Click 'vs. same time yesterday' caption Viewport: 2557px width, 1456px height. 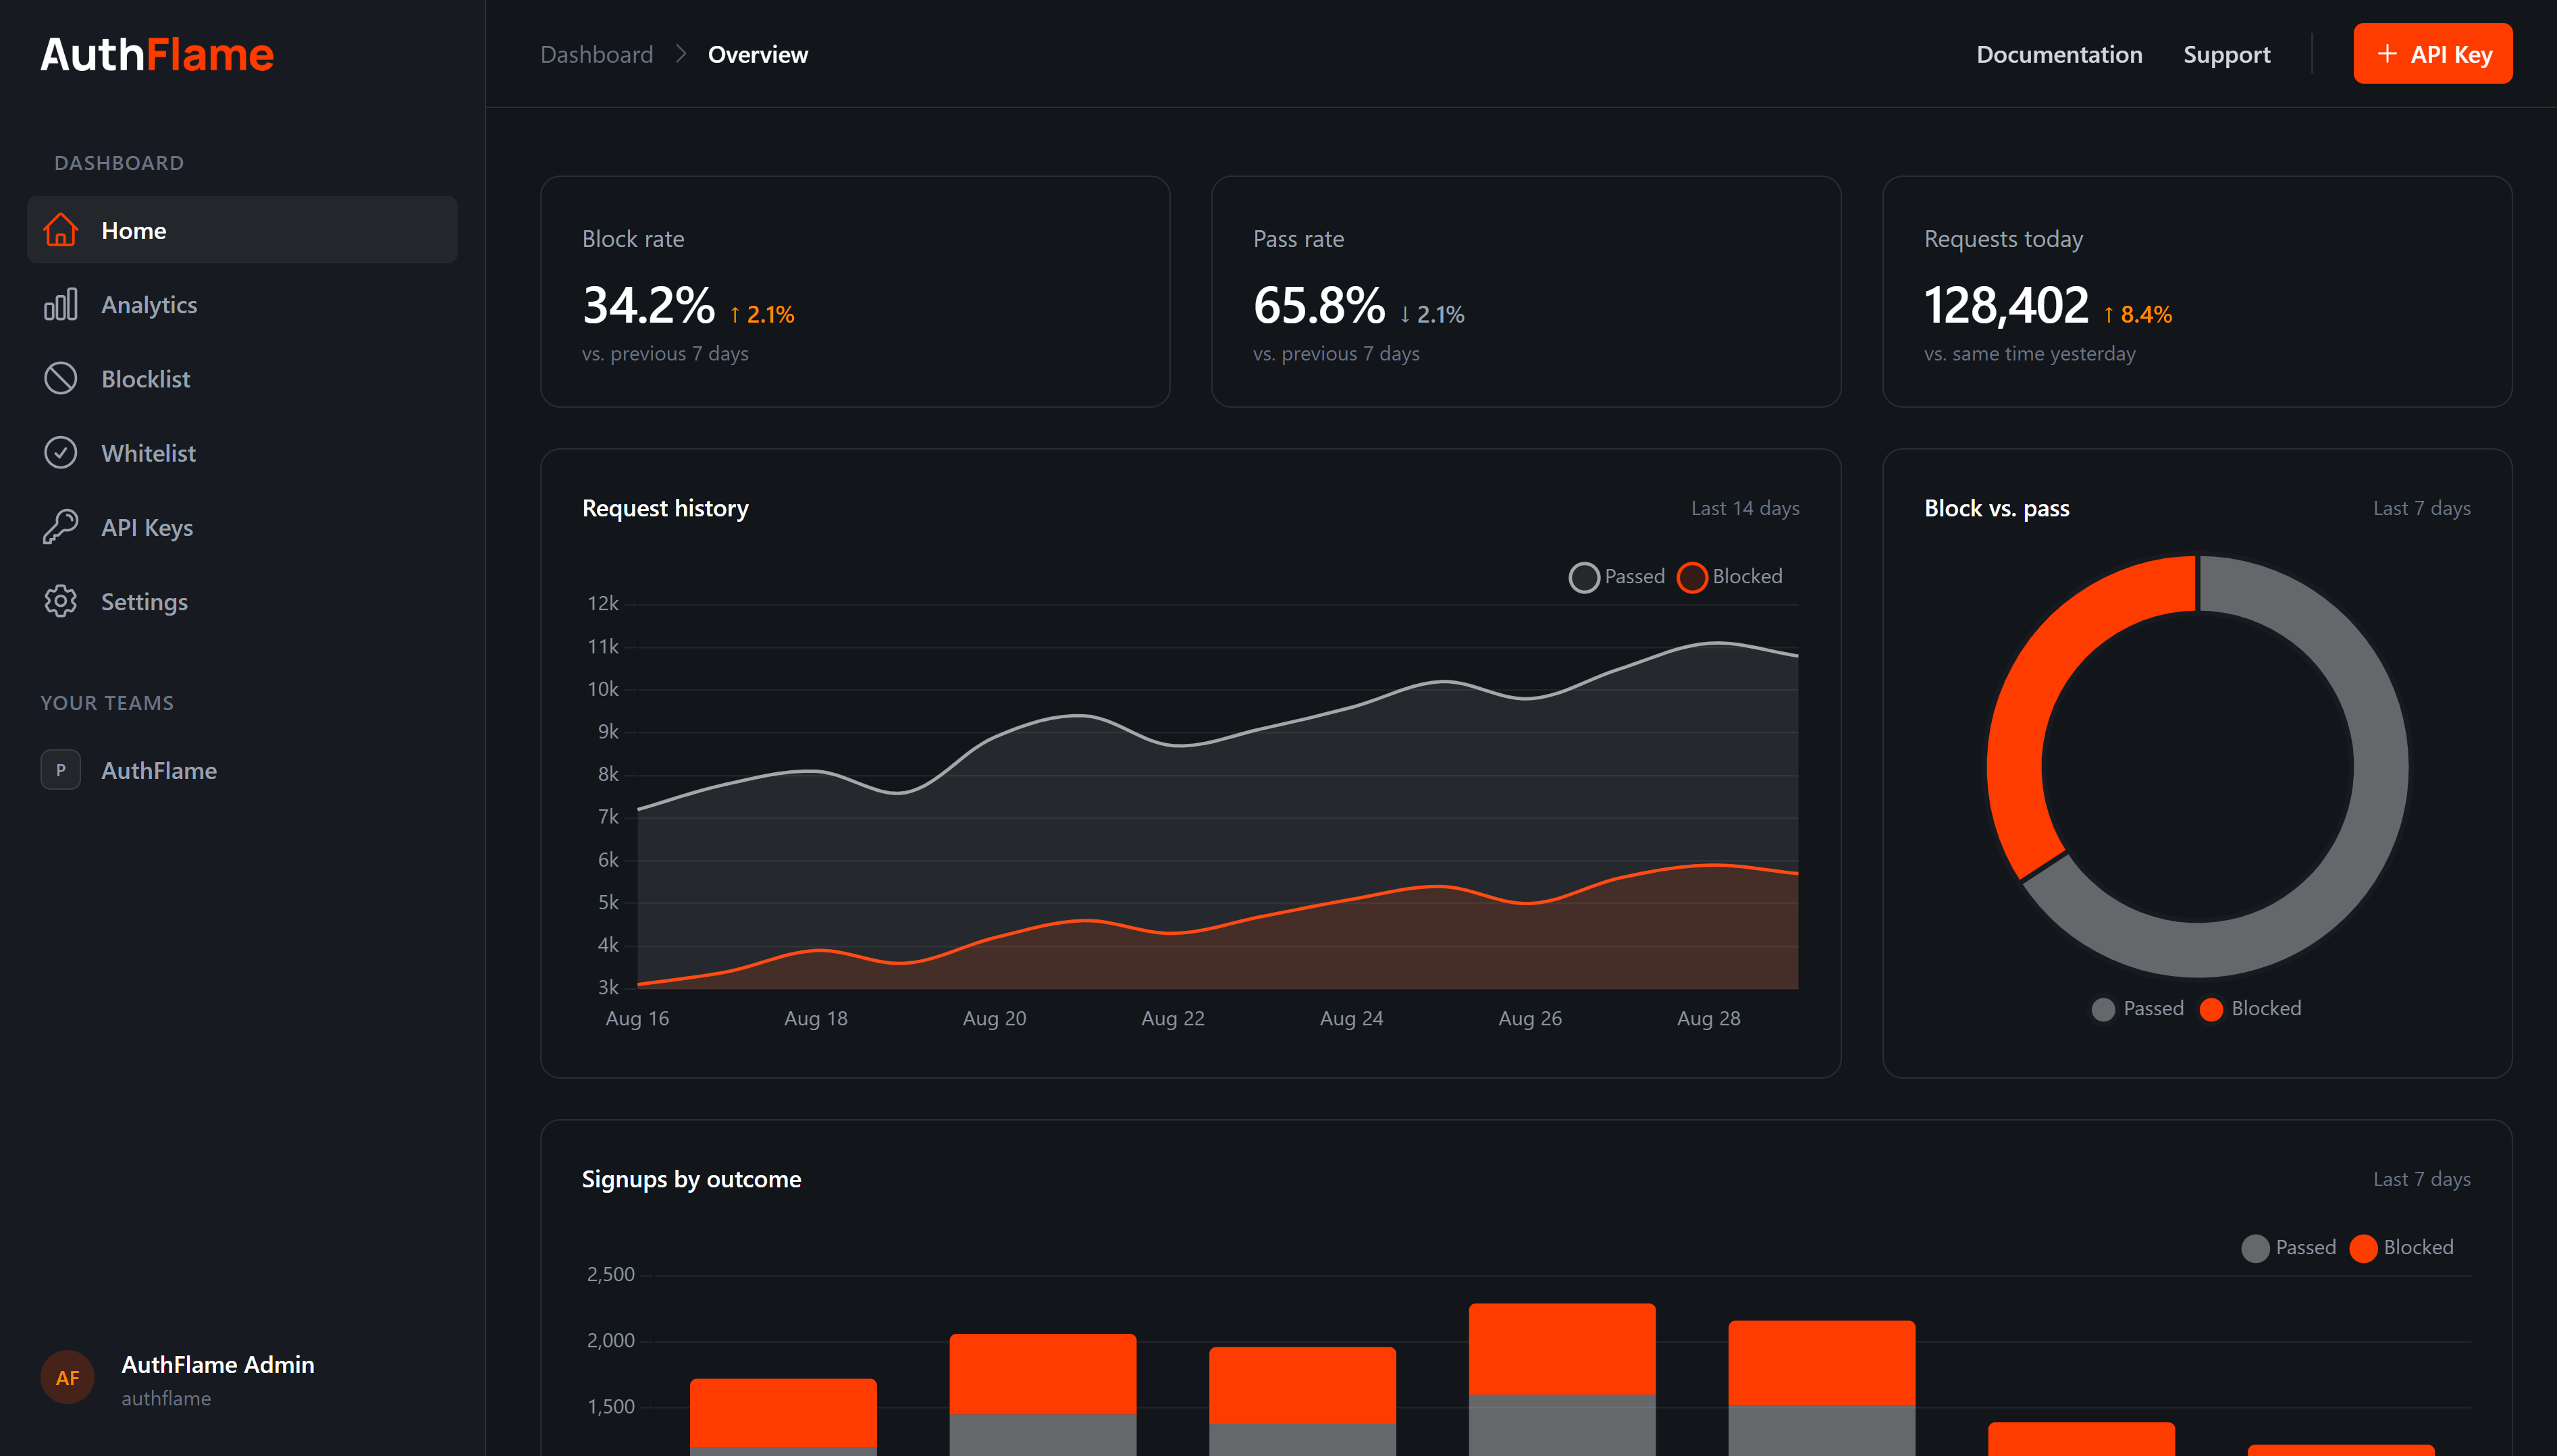tap(2029, 353)
